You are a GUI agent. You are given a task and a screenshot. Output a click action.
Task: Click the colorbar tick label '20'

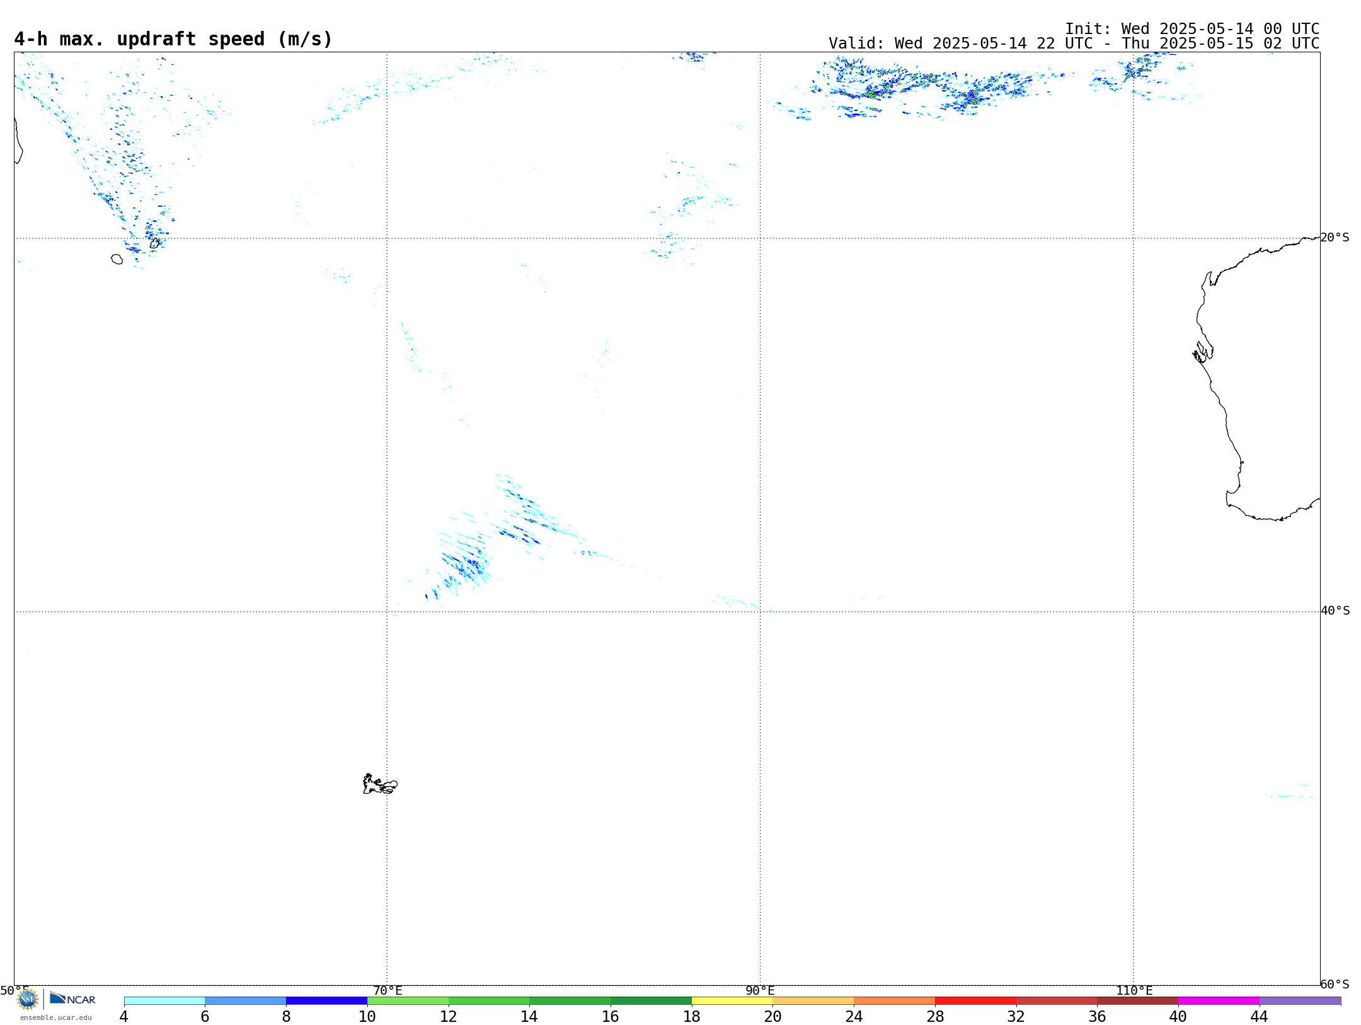[773, 1017]
